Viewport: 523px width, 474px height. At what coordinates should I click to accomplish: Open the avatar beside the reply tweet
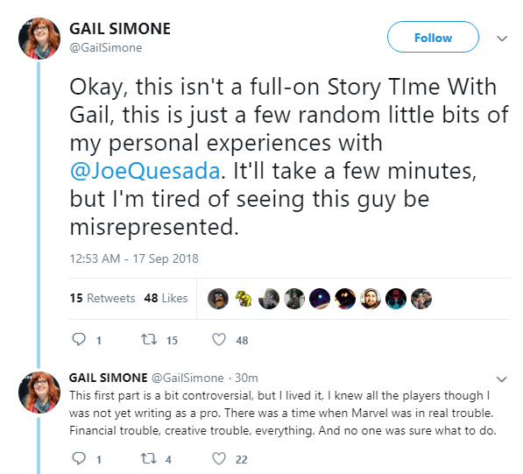[x=39, y=393]
